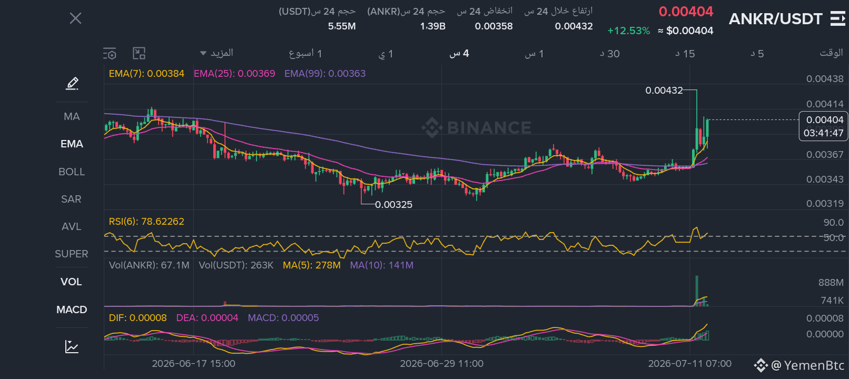Select the drawing pencil tool
Viewport: 849px width, 379px height.
pos(72,83)
